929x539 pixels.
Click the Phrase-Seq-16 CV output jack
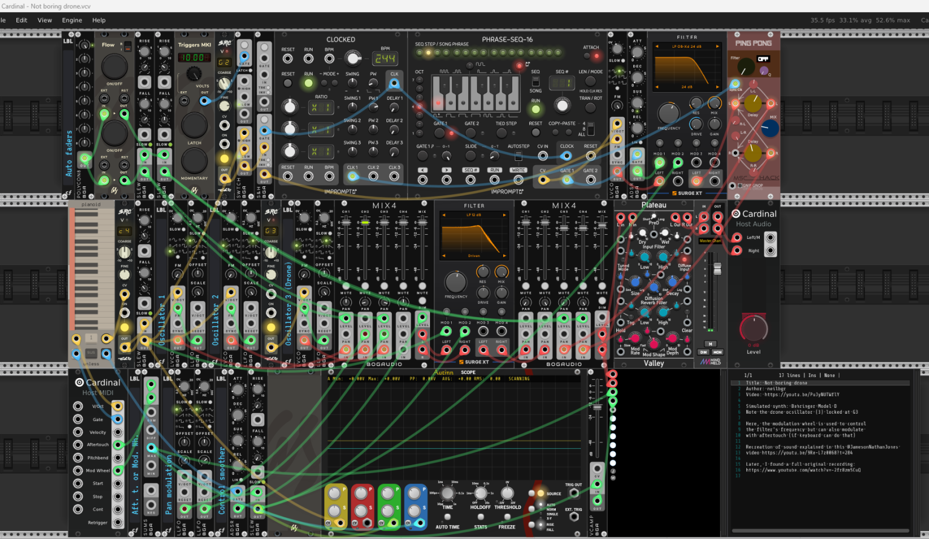tap(543, 180)
